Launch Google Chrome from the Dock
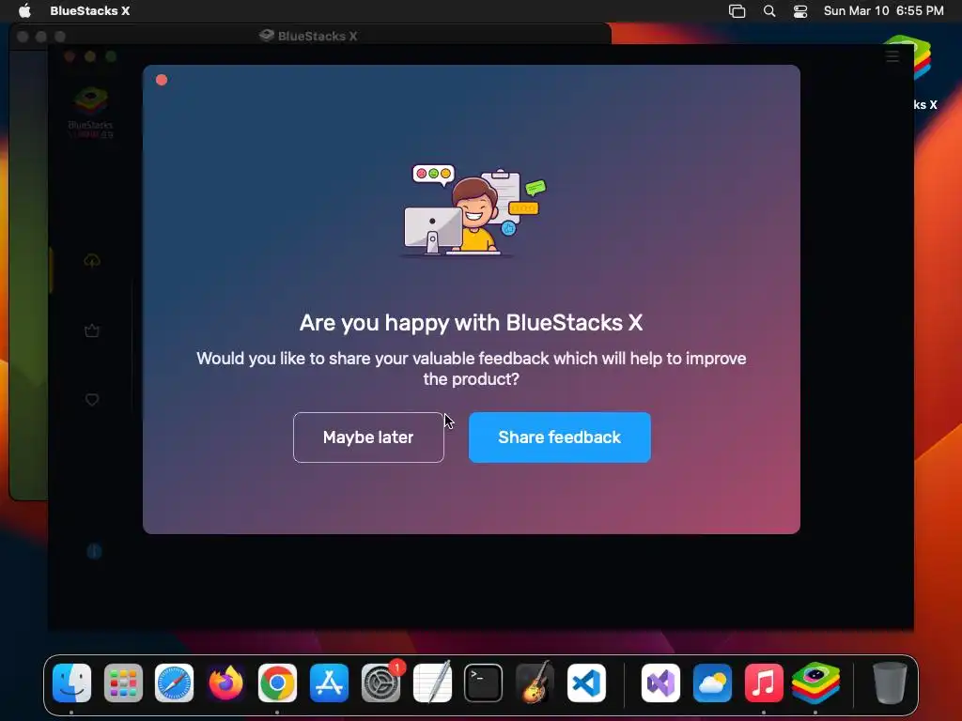This screenshot has height=721, width=962. tap(277, 683)
